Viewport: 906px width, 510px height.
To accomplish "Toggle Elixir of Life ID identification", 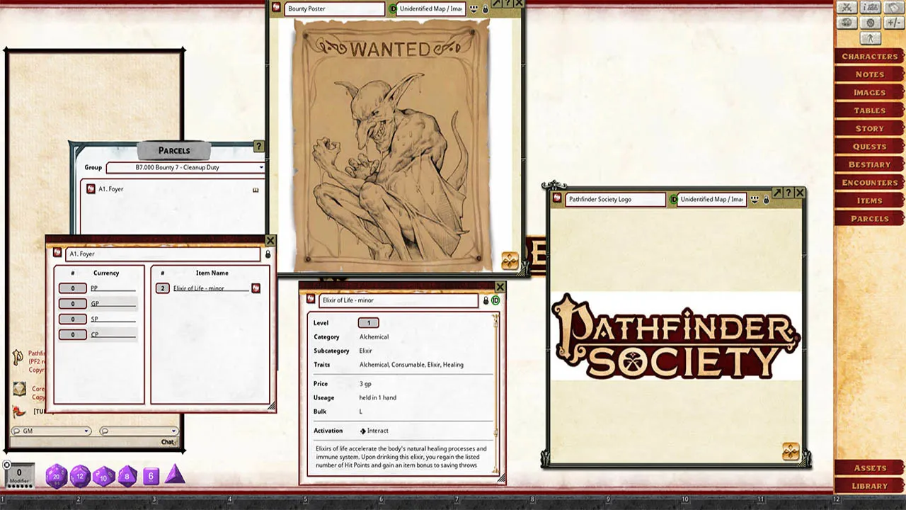I will (x=495, y=300).
